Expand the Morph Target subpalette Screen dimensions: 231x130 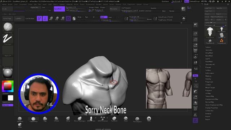pyautogui.click(x=210, y=87)
